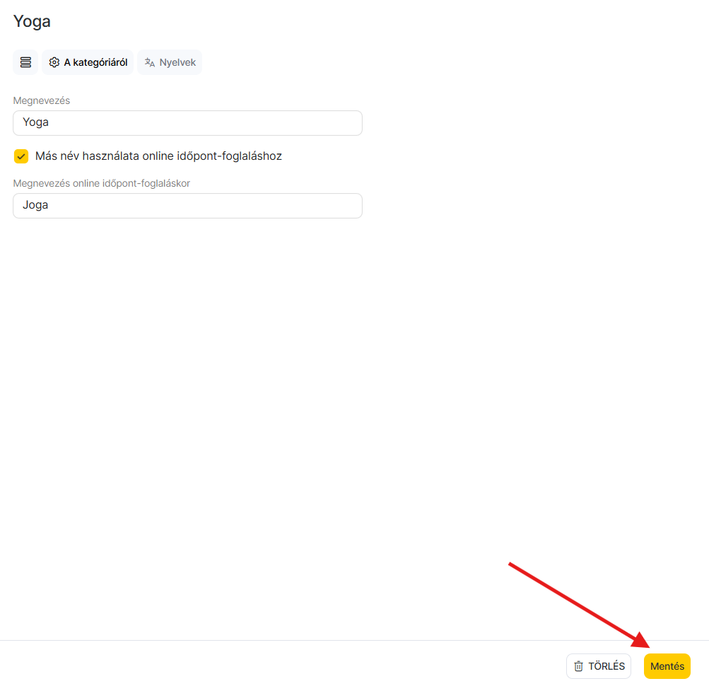Screen dimensions: 709x686
Task: Open the A kategóriáról tab
Action: [x=88, y=62]
